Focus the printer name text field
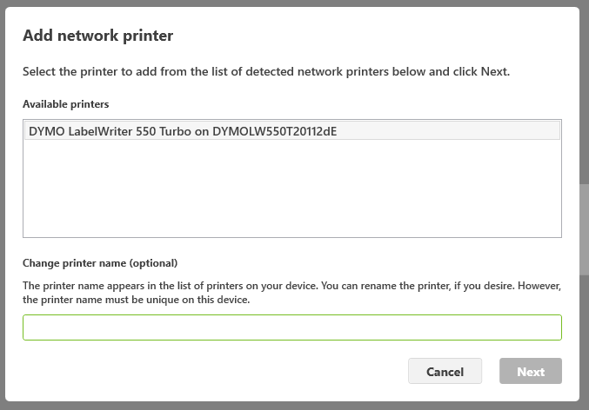 coord(292,327)
